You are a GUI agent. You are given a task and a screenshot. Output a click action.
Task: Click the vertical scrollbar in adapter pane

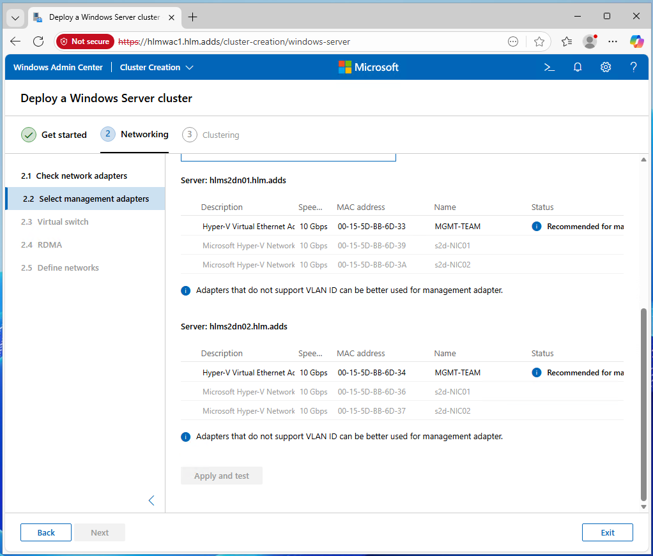[x=643, y=402]
